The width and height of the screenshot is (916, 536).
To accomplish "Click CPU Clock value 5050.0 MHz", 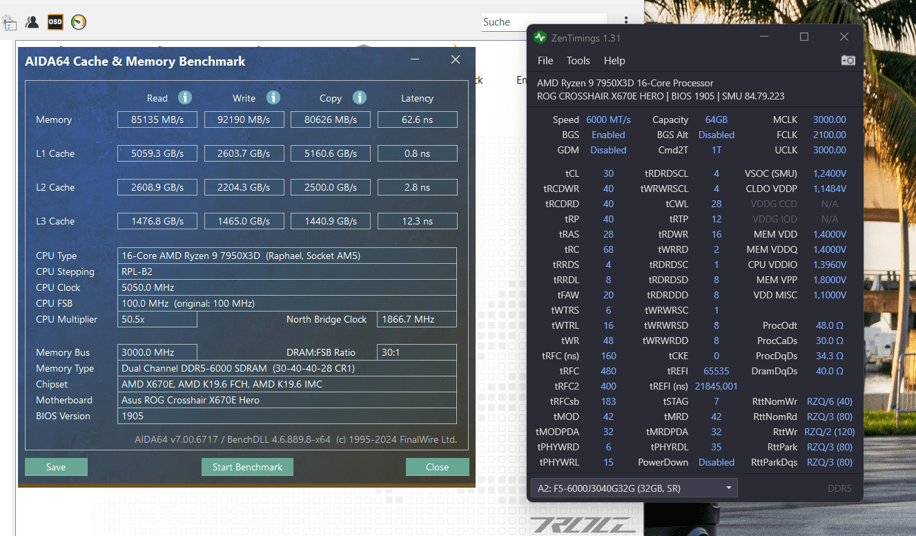I will 287,287.
